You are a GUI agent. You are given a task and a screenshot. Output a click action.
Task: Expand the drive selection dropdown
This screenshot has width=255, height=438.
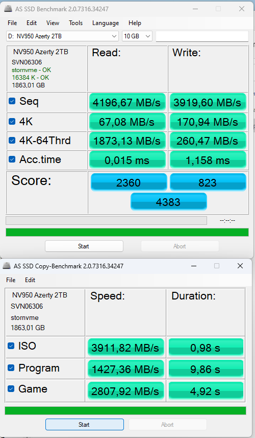point(62,36)
